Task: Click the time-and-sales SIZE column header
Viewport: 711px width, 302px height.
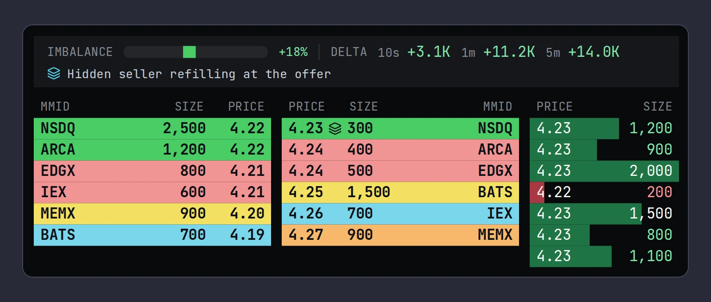Action: 658,107
